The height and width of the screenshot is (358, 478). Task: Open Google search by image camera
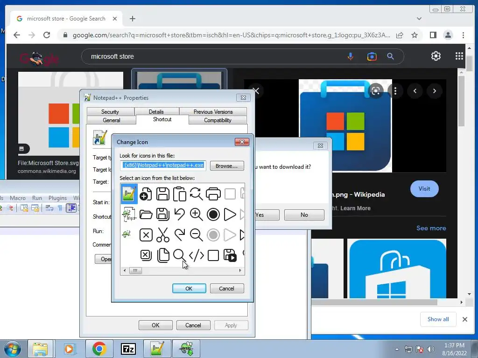pyautogui.click(x=372, y=56)
